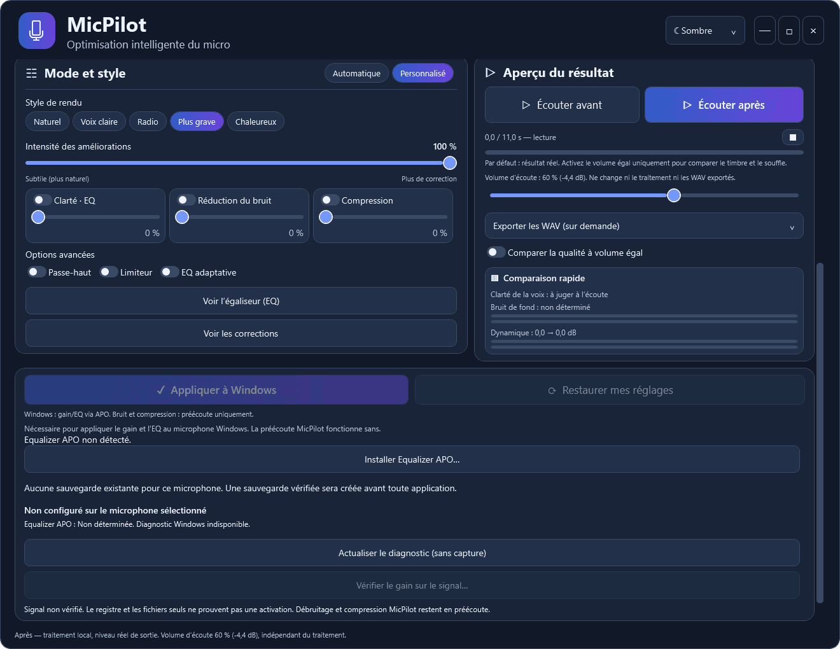Click the '100 %' intensity value
The image size is (840, 649).
pyautogui.click(x=445, y=146)
